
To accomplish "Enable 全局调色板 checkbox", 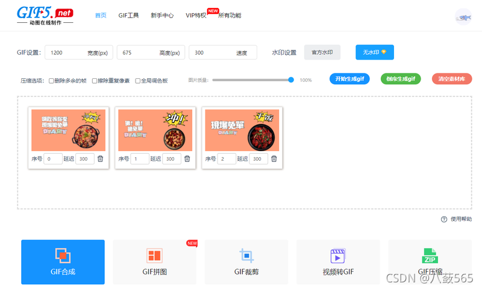I will point(138,81).
